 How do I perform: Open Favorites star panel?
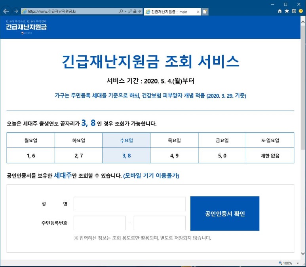(287, 11)
